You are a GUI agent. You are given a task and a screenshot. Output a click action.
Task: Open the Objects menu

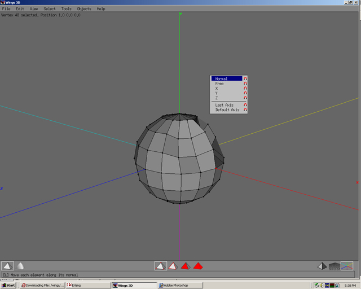point(84,9)
